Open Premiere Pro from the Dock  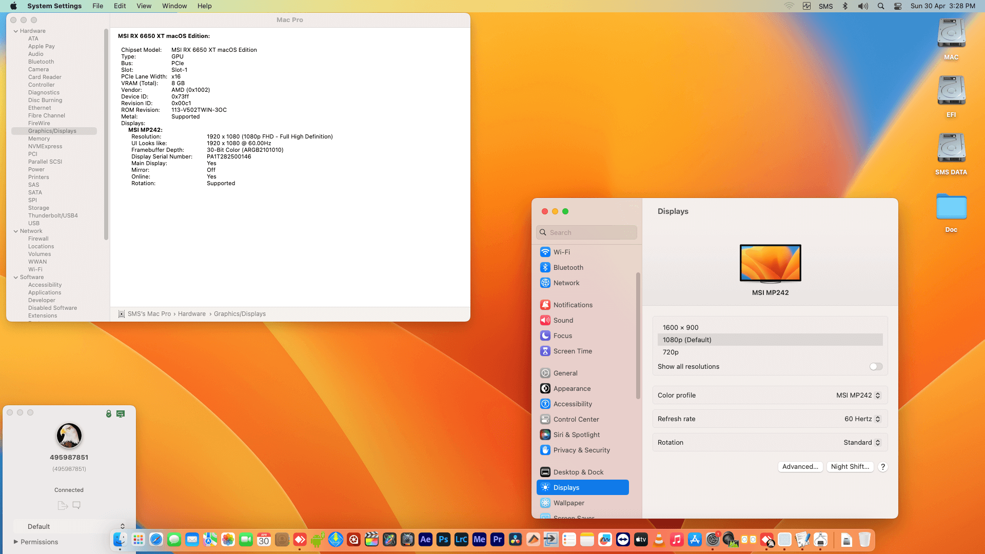coord(497,540)
